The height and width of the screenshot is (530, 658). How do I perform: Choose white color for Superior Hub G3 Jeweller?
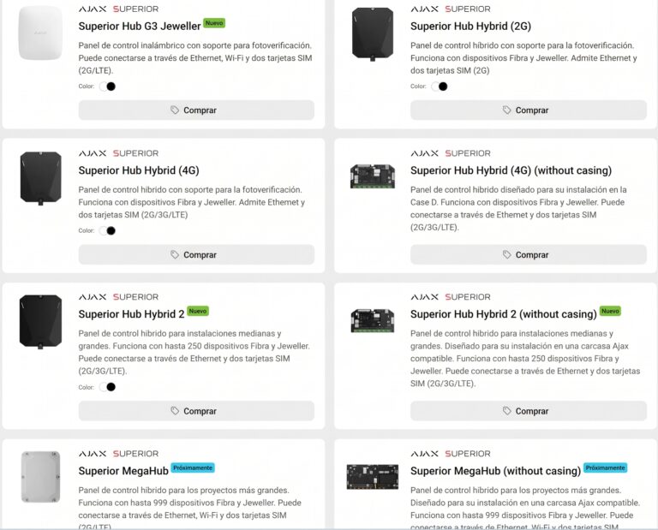click(x=103, y=86)
